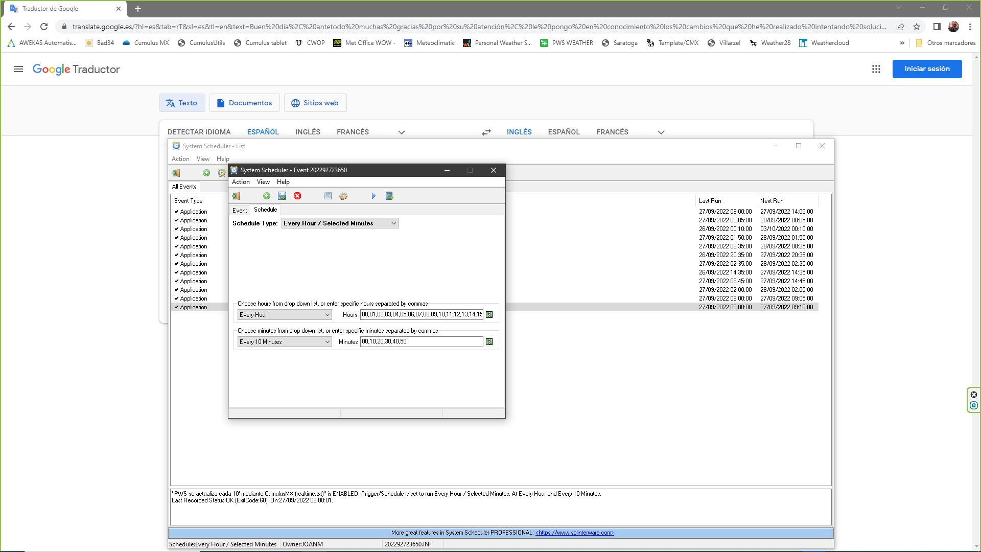This screenshot has width=981, height=552.
Task: Click the green add icon in the List window toolbar
Action: 206,173
